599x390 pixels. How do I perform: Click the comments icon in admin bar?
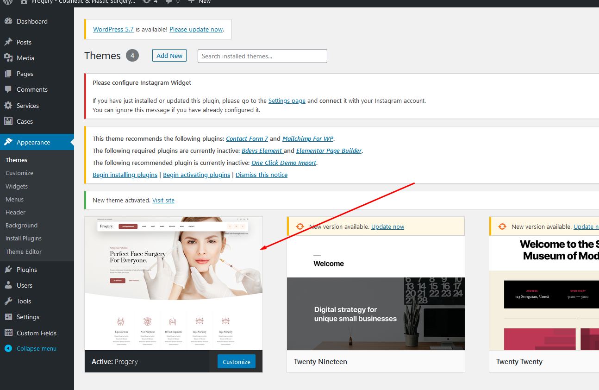tap(169, 2)
